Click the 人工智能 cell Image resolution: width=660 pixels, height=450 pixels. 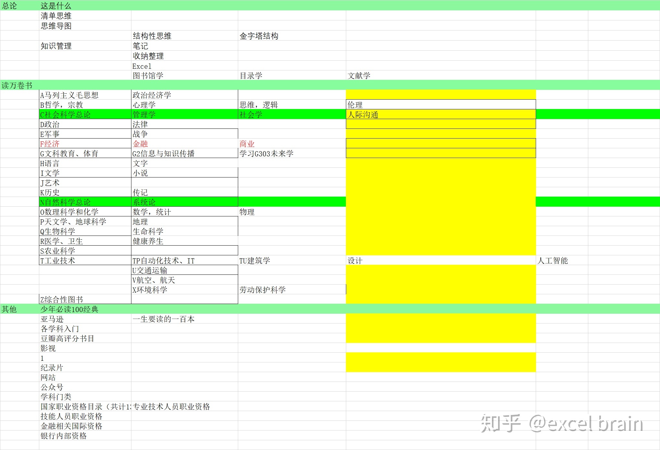552,261
